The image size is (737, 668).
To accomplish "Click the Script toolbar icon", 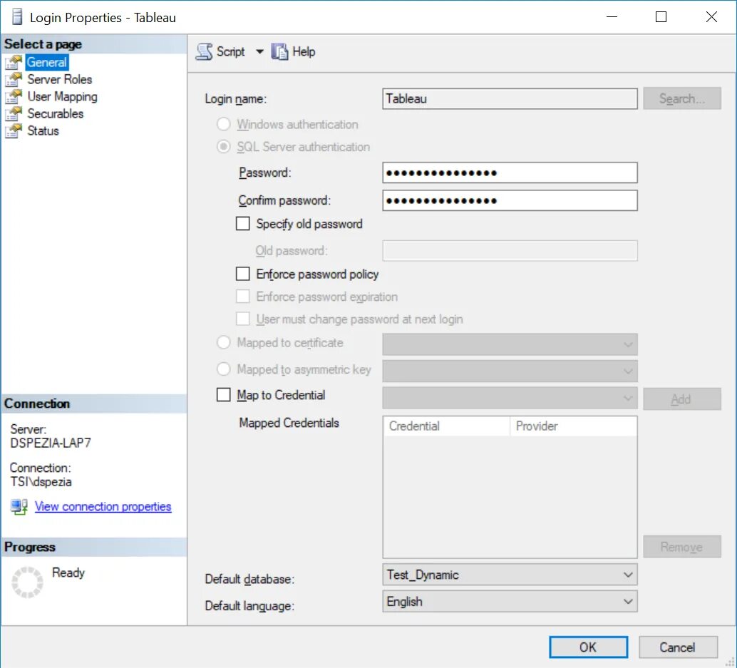I will click(x=204, y=52).
